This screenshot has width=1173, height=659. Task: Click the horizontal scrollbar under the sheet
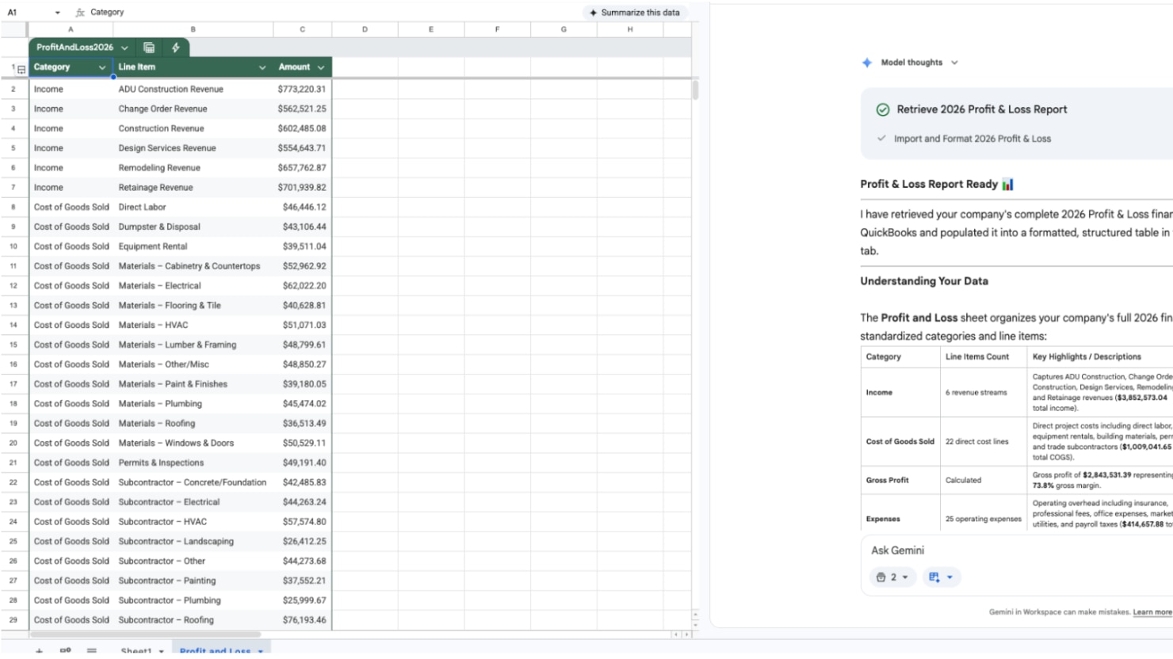pyautogui.click(x=145, y=634)
